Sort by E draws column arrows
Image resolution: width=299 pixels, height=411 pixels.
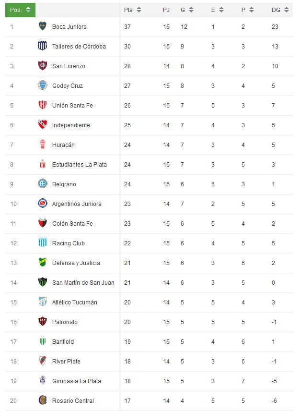point(221,10)
